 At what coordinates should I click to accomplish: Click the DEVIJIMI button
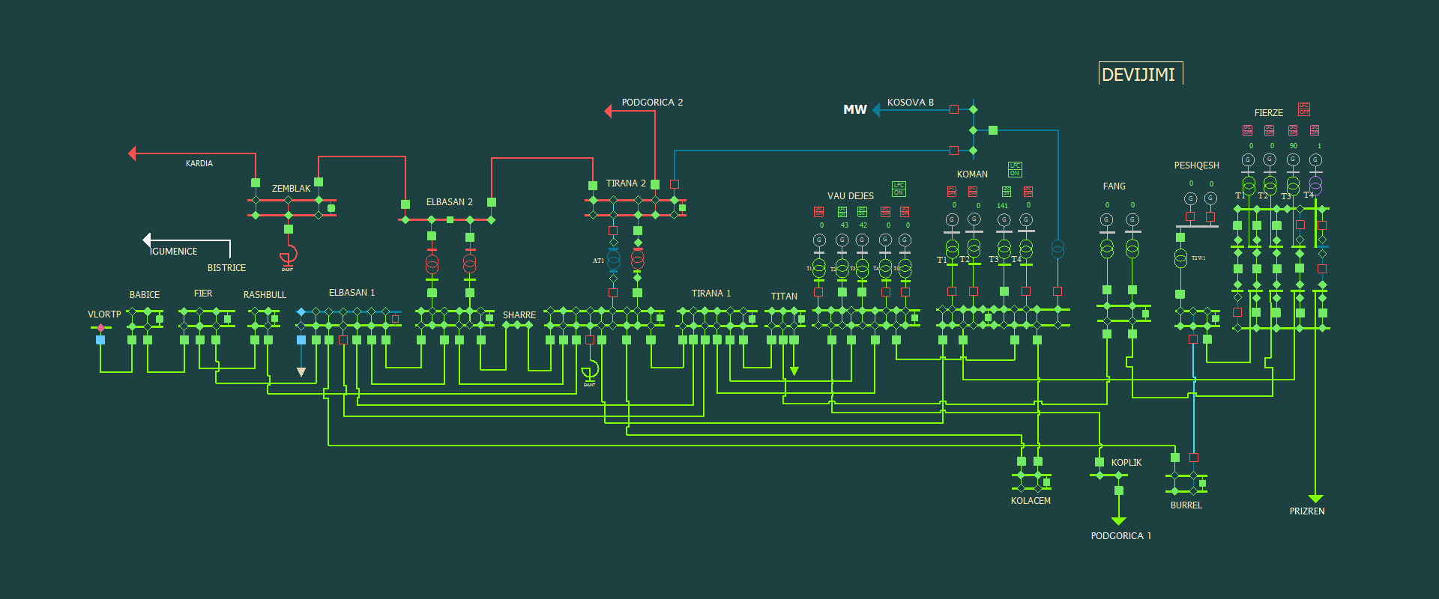(x=1139, y=74)
